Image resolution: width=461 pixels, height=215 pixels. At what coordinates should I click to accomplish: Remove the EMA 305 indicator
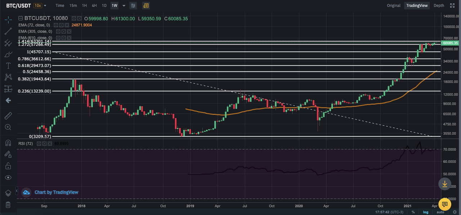click(68, 32)
